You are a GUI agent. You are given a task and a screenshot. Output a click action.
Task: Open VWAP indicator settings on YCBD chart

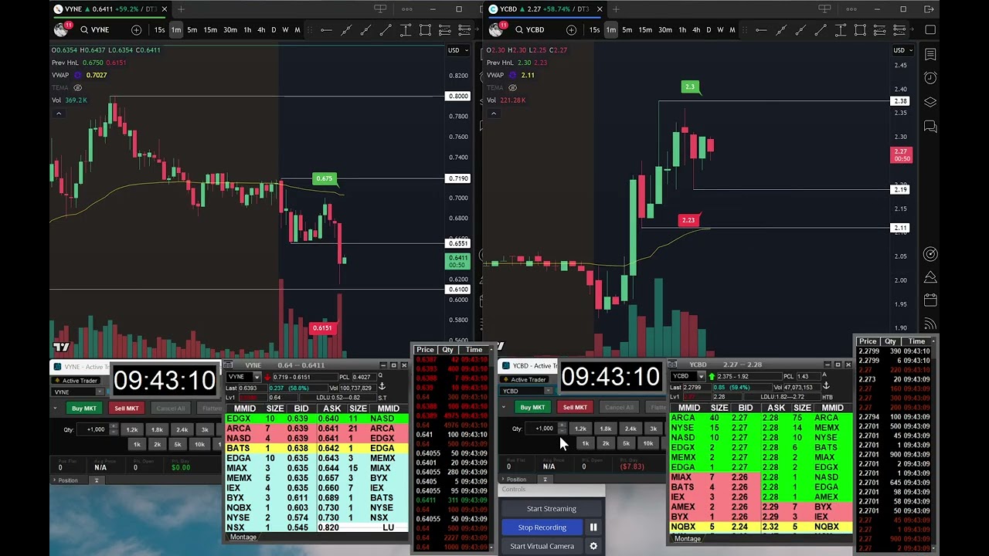512,75
